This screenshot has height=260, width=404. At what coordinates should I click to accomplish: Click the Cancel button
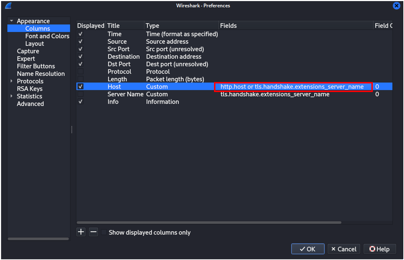coord(344,249)
